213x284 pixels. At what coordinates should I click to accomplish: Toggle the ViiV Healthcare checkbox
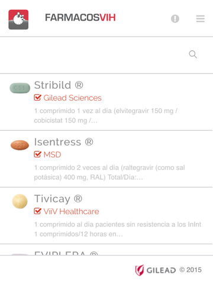(x=37, y=211)
